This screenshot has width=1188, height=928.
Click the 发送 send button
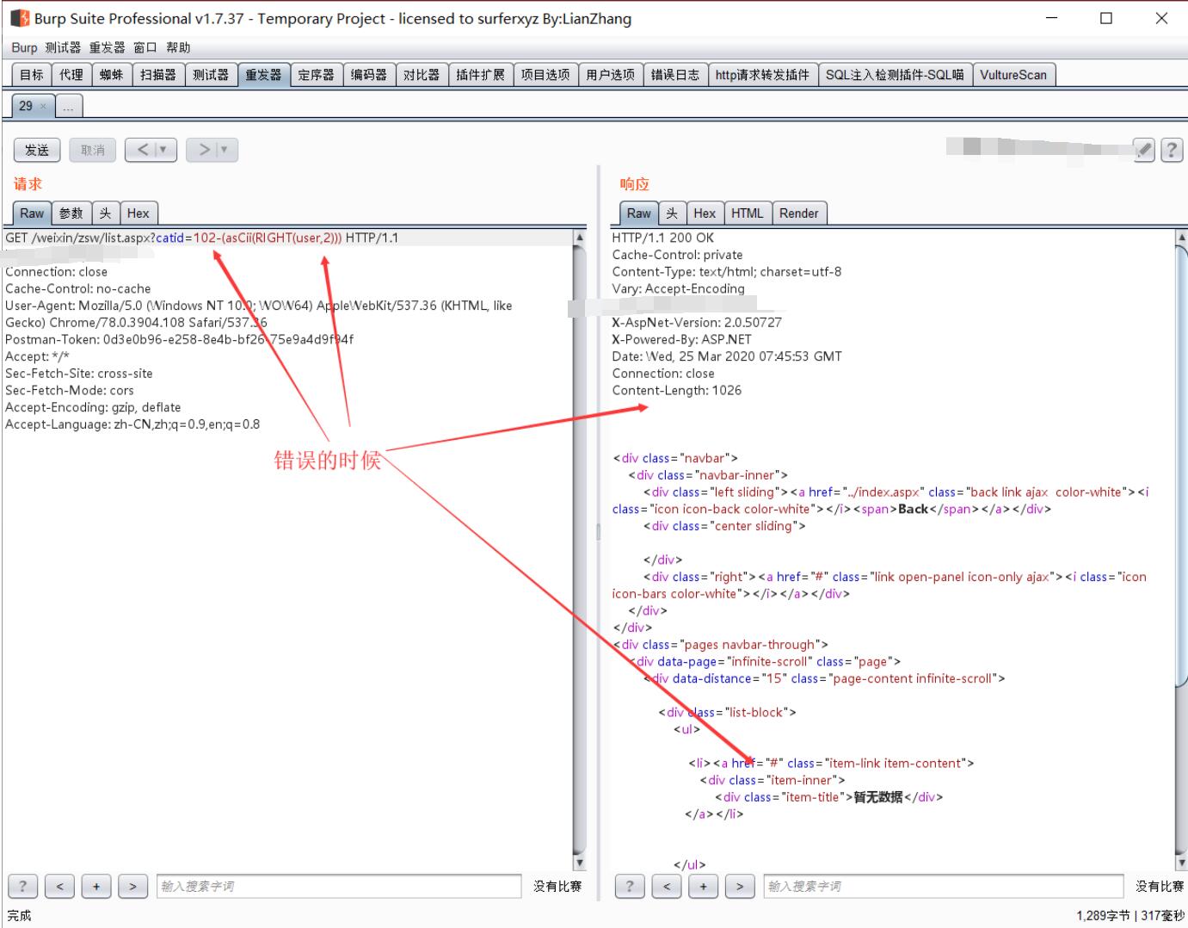pyautogui.click(x=37, y=150)
